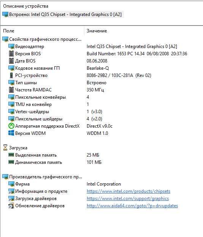Click the 'Обновление драйверов' field label

tap(40, 206)
